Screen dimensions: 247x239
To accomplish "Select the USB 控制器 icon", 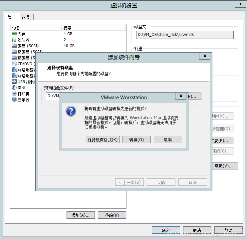I will click(x=14, y=82).
